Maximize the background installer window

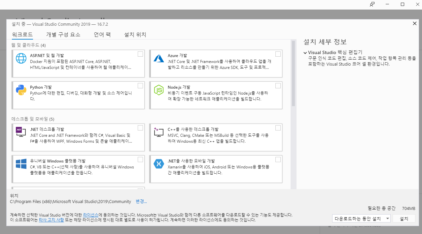[403, 4]
